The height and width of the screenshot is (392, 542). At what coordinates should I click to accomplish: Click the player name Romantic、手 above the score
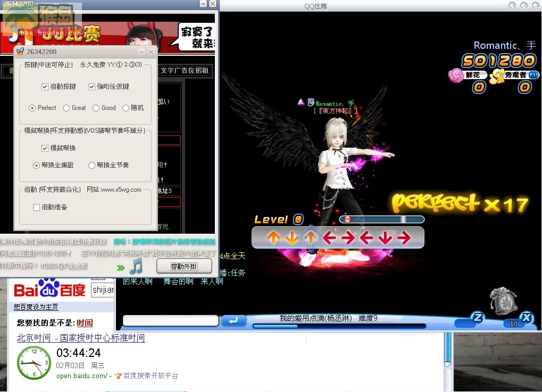505,45
